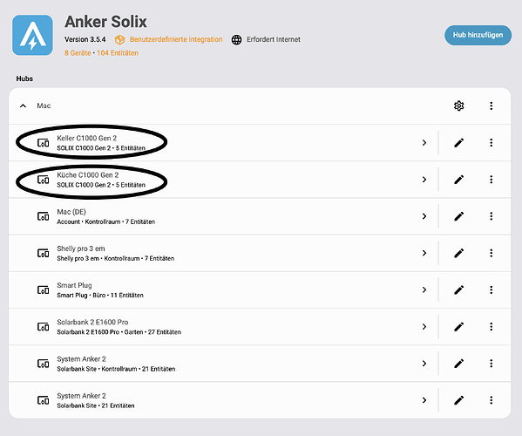This screenshot has width=522, height=436.
Task: Open overflow menu for last System Anker 2
Action: pos(491,400)
